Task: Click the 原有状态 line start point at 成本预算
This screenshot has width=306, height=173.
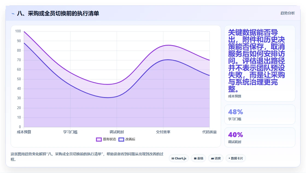Action: (24, 32)
